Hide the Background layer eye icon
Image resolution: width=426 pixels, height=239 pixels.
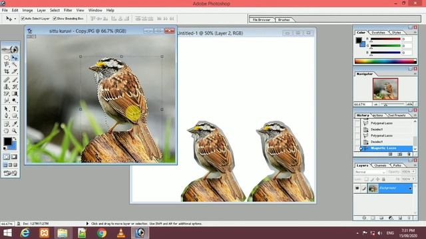357,188
